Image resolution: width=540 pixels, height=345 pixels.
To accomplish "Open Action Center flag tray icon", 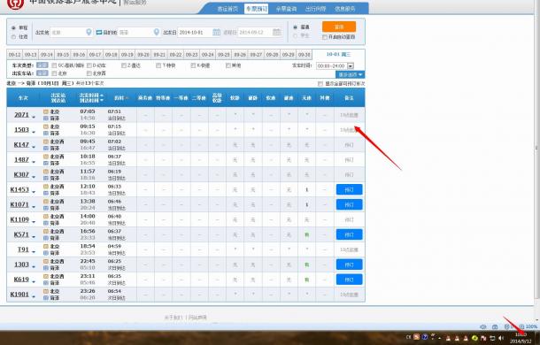I will click(x=483, y=339).
